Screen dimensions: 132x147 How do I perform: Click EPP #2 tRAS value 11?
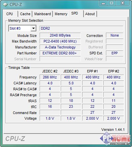[x=114, y=101]
